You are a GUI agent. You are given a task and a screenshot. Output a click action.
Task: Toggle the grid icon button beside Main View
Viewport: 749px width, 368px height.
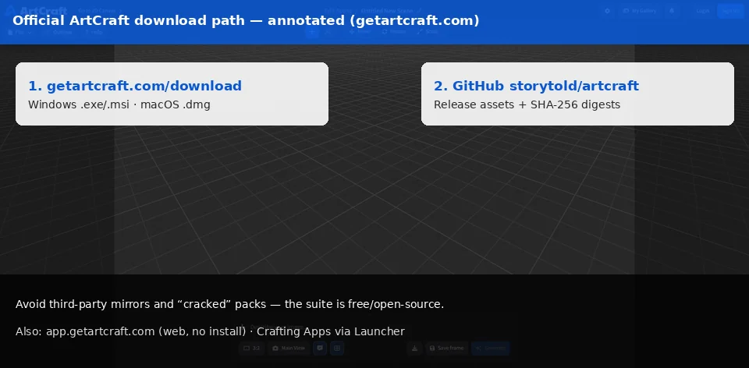[x=337, y=349]
